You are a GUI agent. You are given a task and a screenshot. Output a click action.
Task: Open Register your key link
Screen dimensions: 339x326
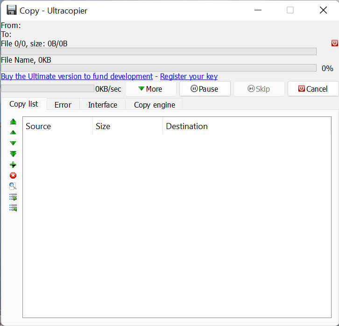pos(189,76)
